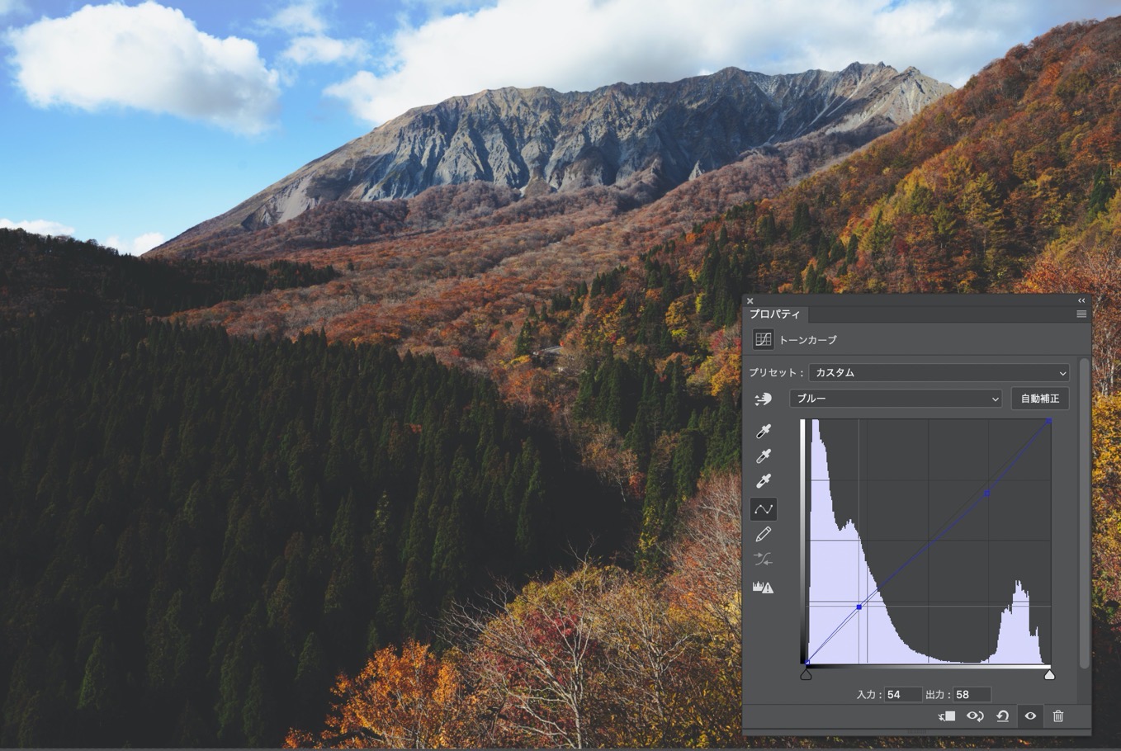Open the プリセット dropdown showing カスタム
This screenshot has height=751, width=1121.
[939, 373]
